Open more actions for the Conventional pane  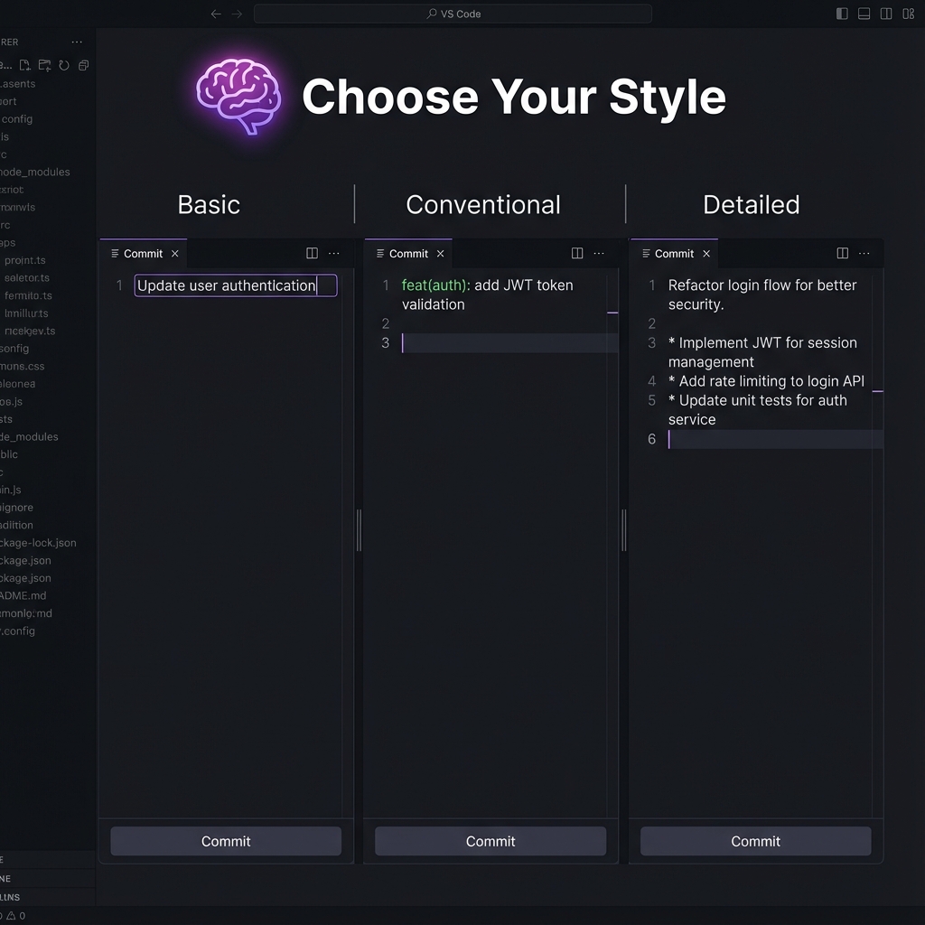click(599, 254)
